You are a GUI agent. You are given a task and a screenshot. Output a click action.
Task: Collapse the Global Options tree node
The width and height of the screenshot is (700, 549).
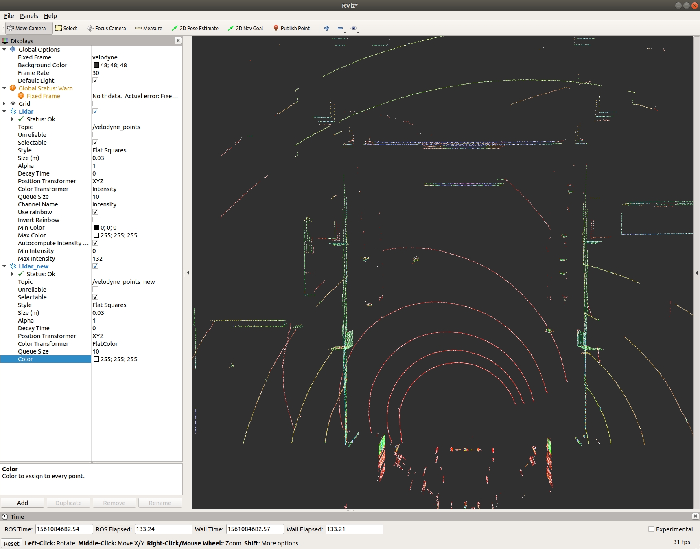4,50
